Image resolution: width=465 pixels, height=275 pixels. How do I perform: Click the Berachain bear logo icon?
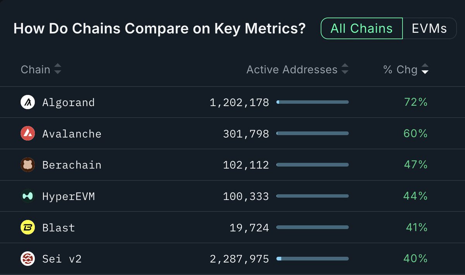pyautogui.click(x=28, y=165)
